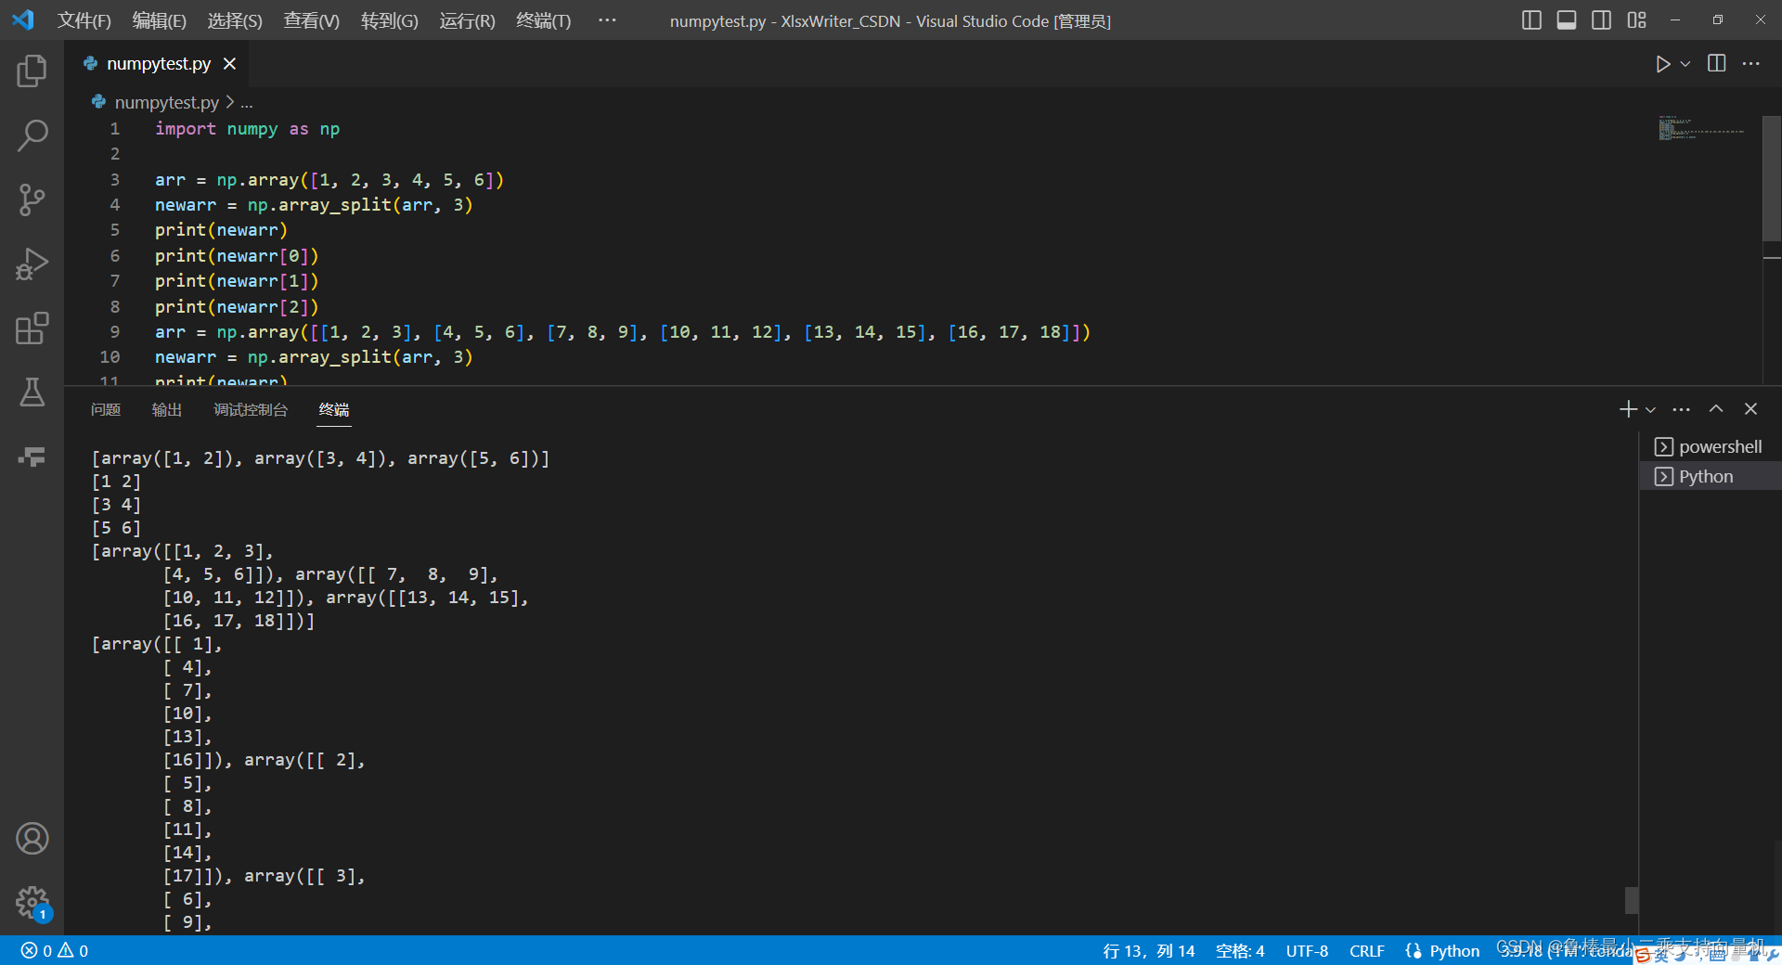Click terminal output line [5 6]

click(116, 528)
